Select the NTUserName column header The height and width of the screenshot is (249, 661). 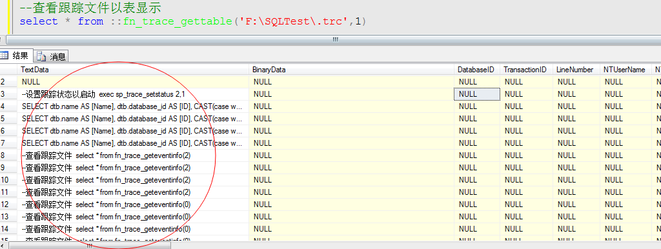[625, 70]
